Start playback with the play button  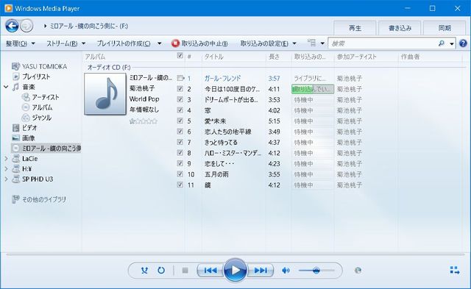click(x=235, y=270)
